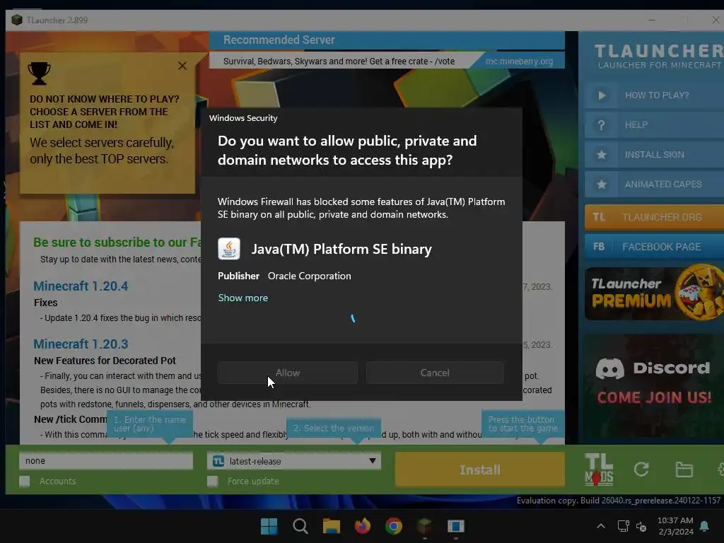The height and width of the screenshot is (543, 724).
Task: Click the yellow Install button
Action: pyautogui.click(x=480, y=469)
